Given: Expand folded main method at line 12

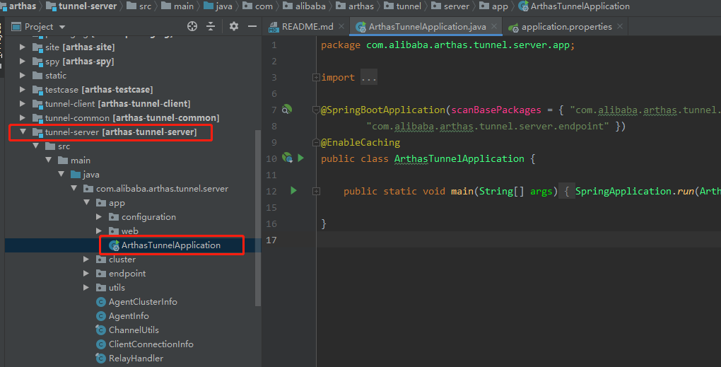Looking at the screenshot, I should pyautogui.click(x=316, y=191).
